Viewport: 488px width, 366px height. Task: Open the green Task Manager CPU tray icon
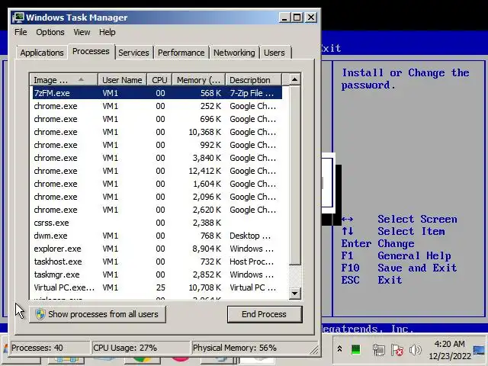[356, 349]
